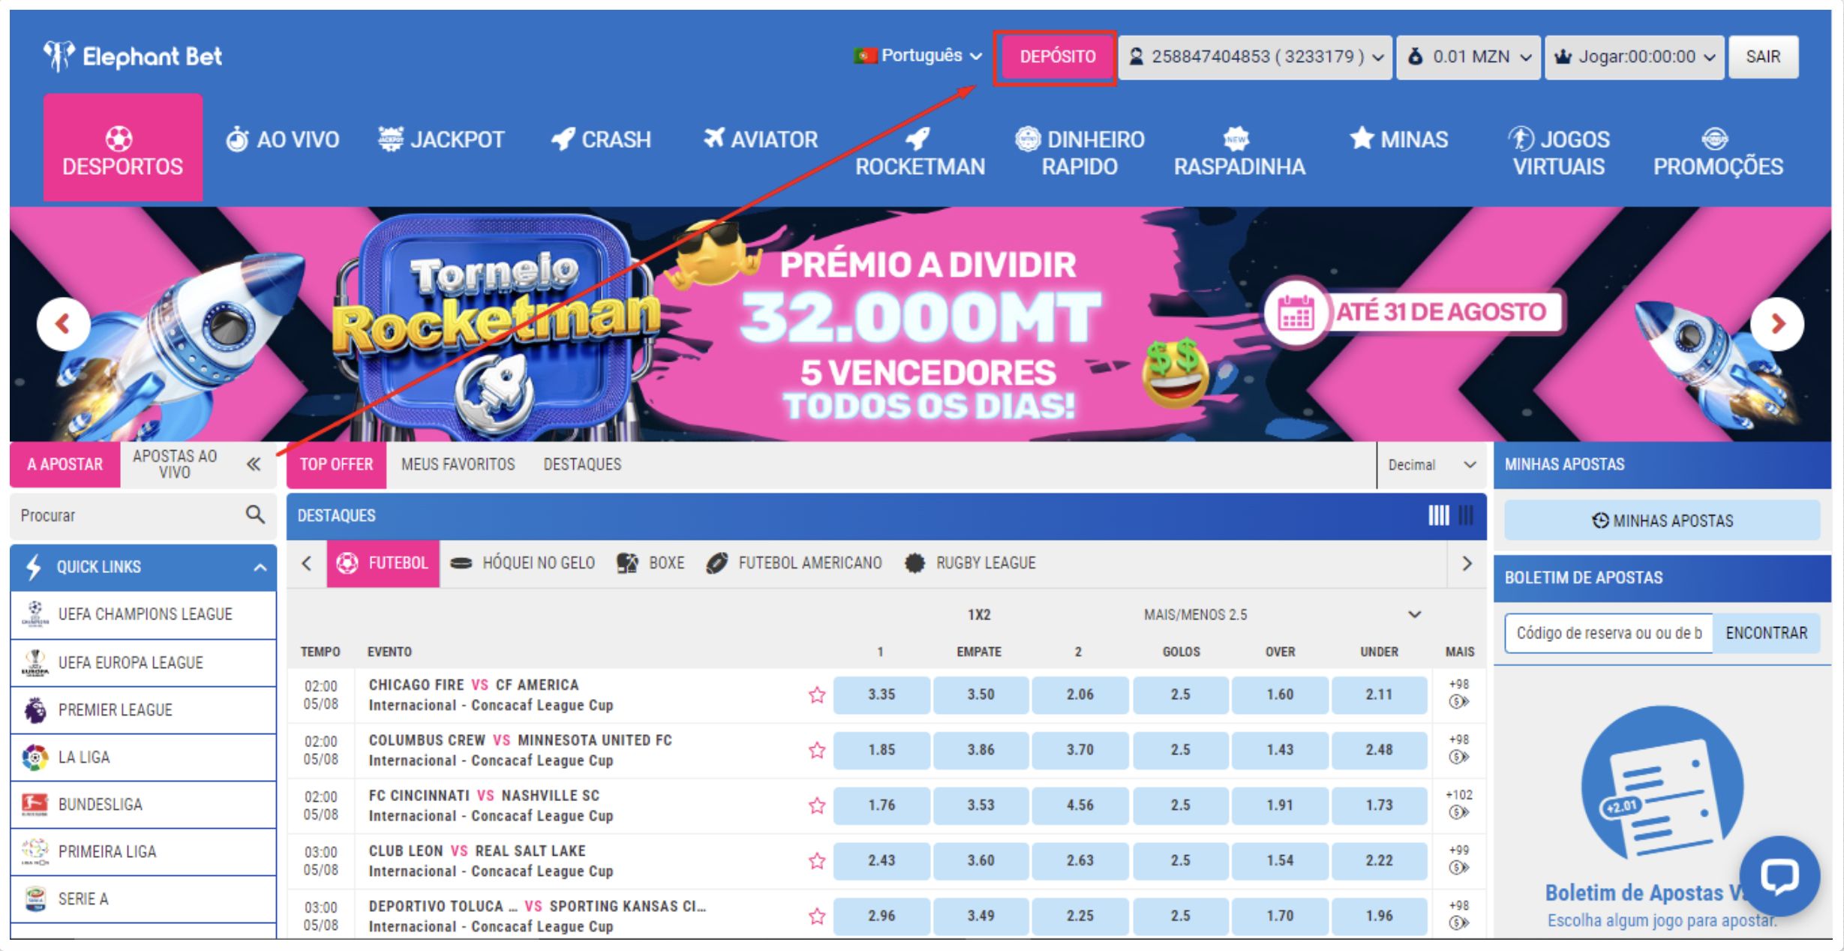Open the Raspadinha section

(x=1239, y=152)
